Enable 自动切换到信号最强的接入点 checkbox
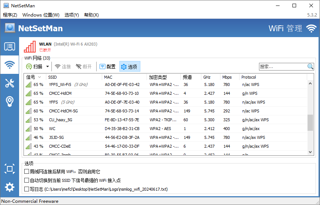This screenshot has height=205, width=320. [26, 180]
